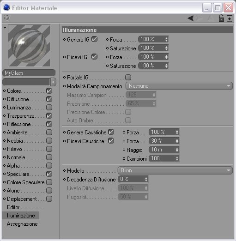Toggle the Riflessione channel checkbox
The width and height of the screenshot is (236, 241).
tap(49, 124)
